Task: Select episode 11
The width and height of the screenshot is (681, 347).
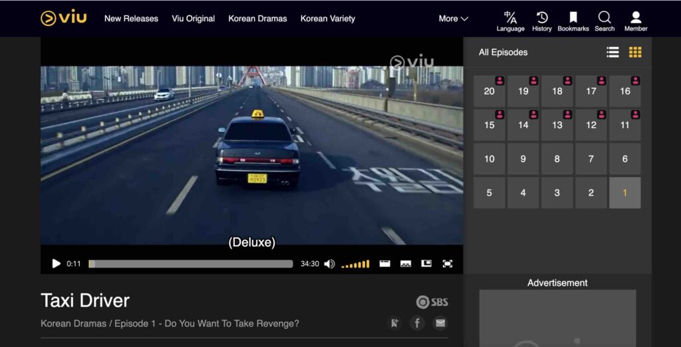Action: coord(625,125)
